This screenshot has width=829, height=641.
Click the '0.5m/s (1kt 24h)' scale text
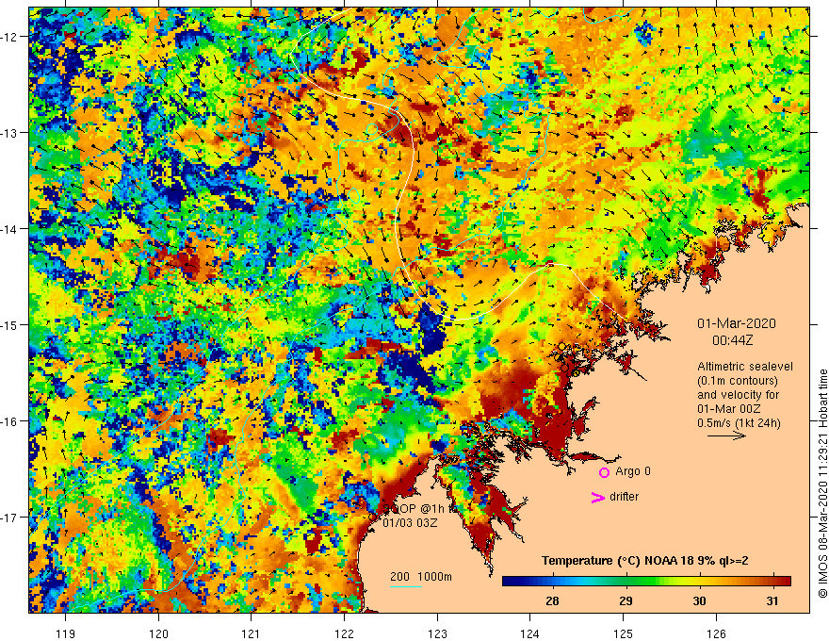[x=740, y=423]
